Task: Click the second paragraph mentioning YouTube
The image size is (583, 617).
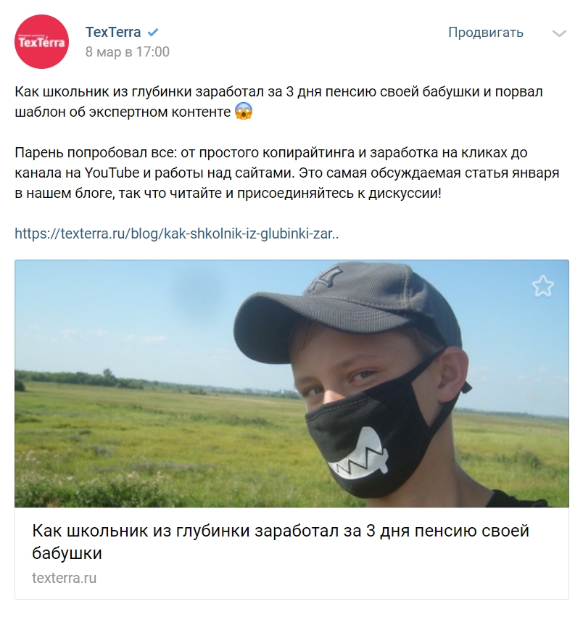Action: click(287, 173)
